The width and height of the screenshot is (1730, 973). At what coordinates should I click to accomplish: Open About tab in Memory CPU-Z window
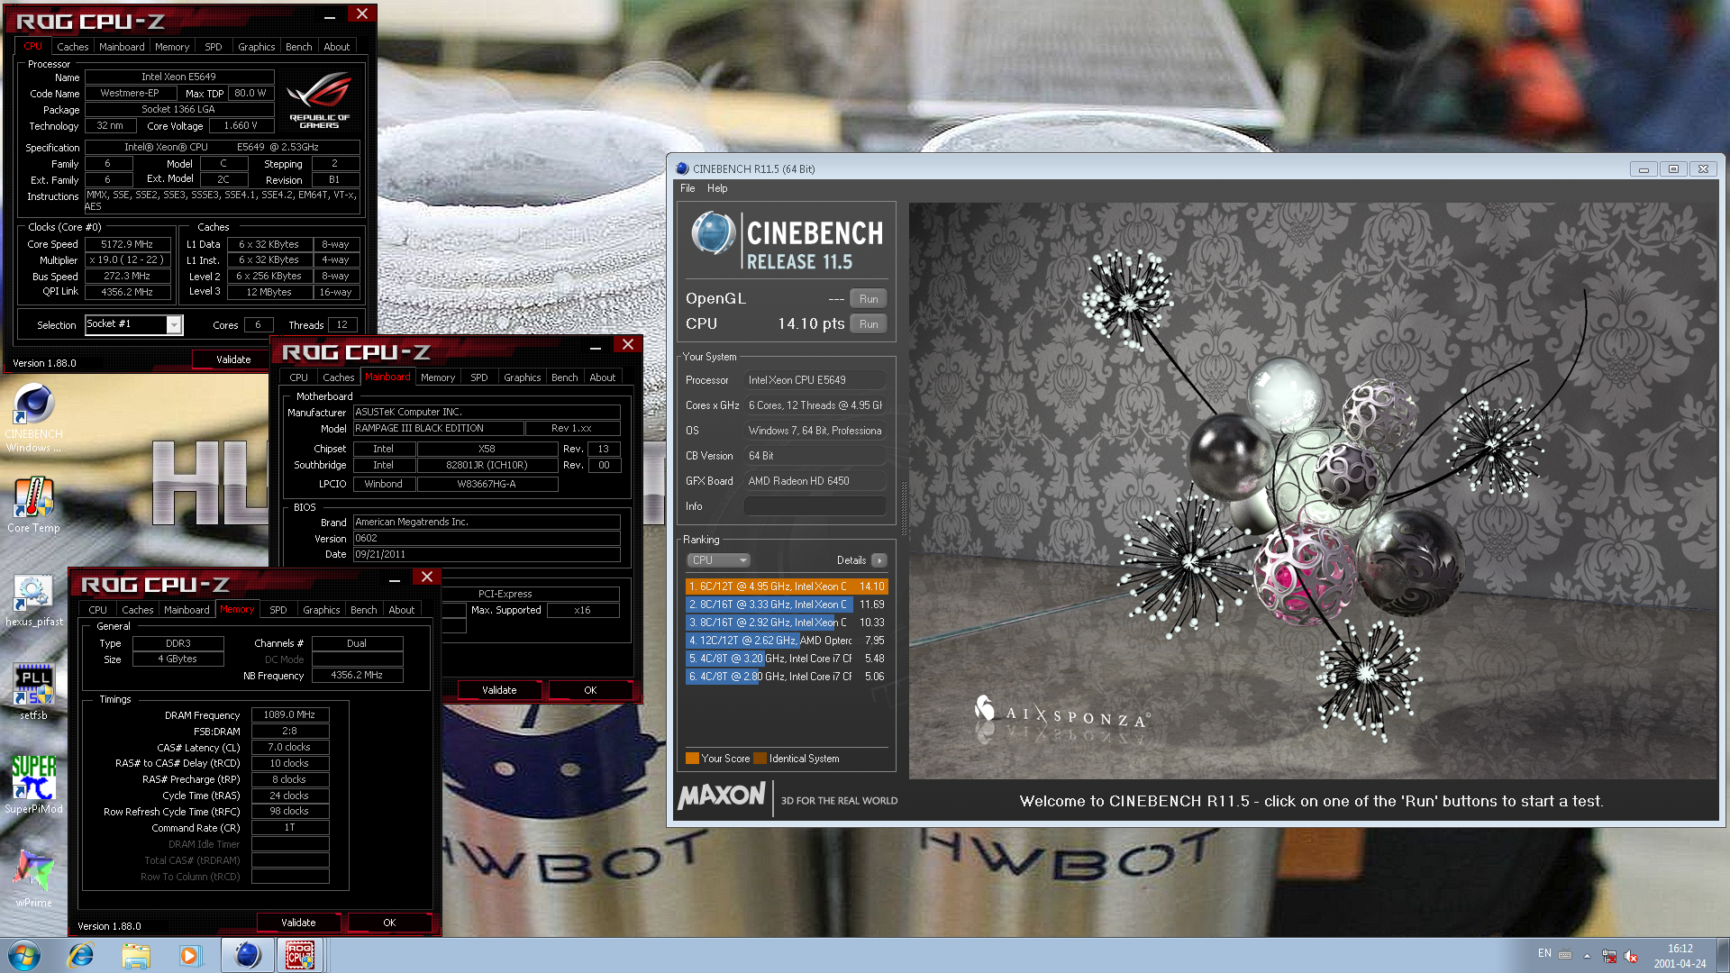402,610
